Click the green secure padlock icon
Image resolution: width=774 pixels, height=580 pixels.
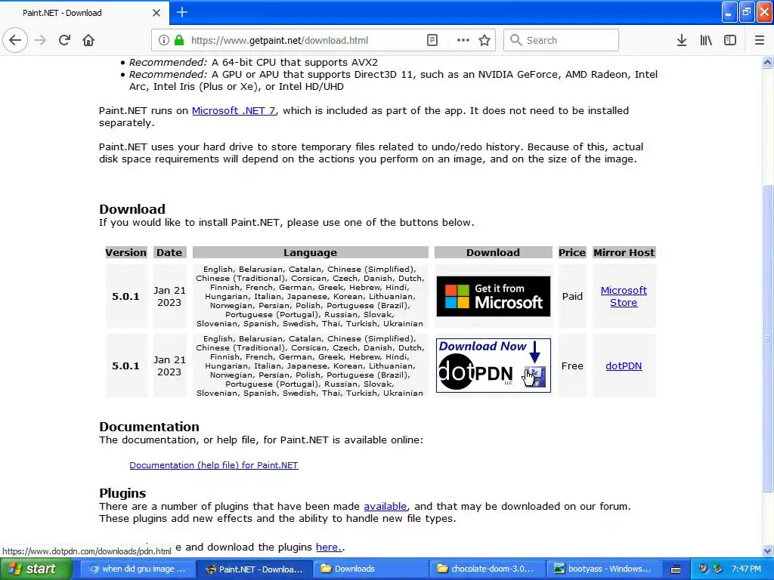tap(178, 40)
